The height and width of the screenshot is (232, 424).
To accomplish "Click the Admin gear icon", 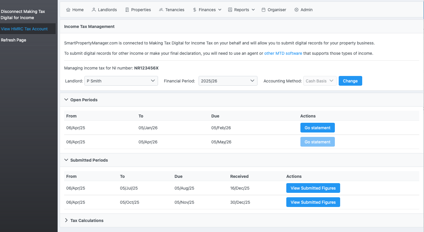I will [296, 10].
